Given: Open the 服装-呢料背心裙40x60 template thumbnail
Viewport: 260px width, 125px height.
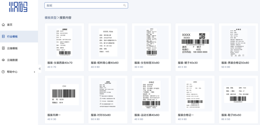Looking at the screenshot, I should pos(108,43).
